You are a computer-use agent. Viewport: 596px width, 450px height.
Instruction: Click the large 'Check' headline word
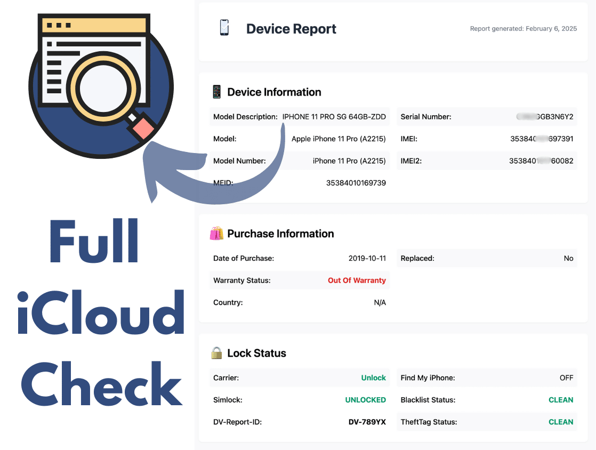click(x=101, y=383)
